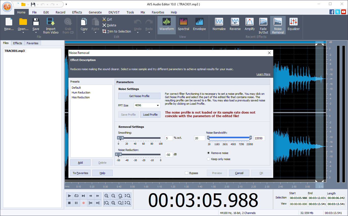Open the Envelope view
Viewport: 348px width, 216px height.
click(x=199, y=25)
